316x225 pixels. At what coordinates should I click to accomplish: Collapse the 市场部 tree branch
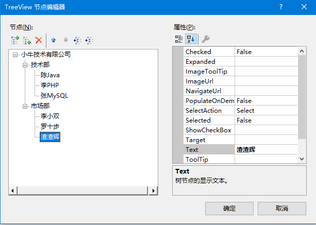point(24,106)
